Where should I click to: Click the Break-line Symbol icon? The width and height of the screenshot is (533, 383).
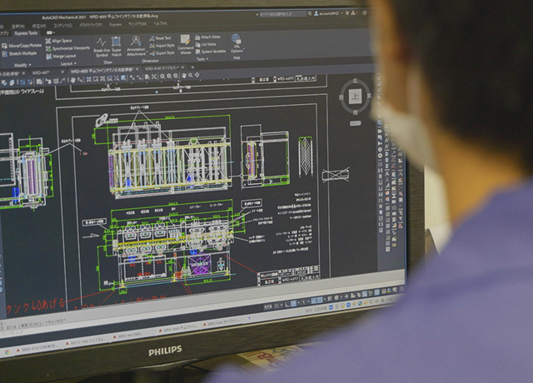pos(101,46)
